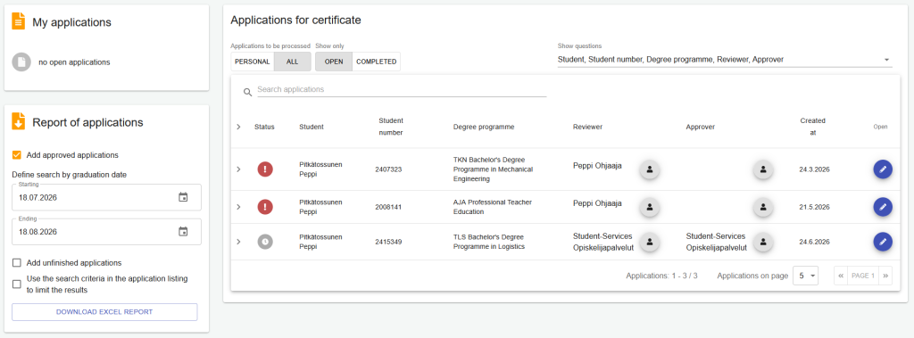Click the grey no open applications icon

click(21, 62)
